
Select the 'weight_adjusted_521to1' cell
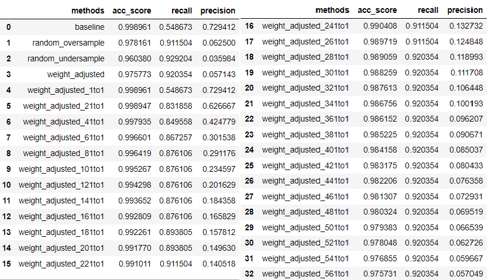pyautogui.click(x=305, y=243)
